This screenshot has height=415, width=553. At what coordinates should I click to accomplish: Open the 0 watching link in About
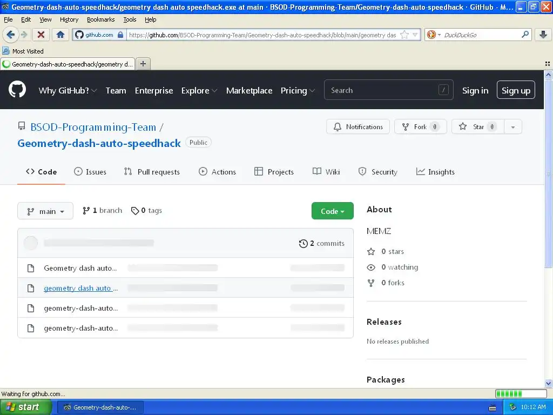pyautogui.click(x=393, y=267)
